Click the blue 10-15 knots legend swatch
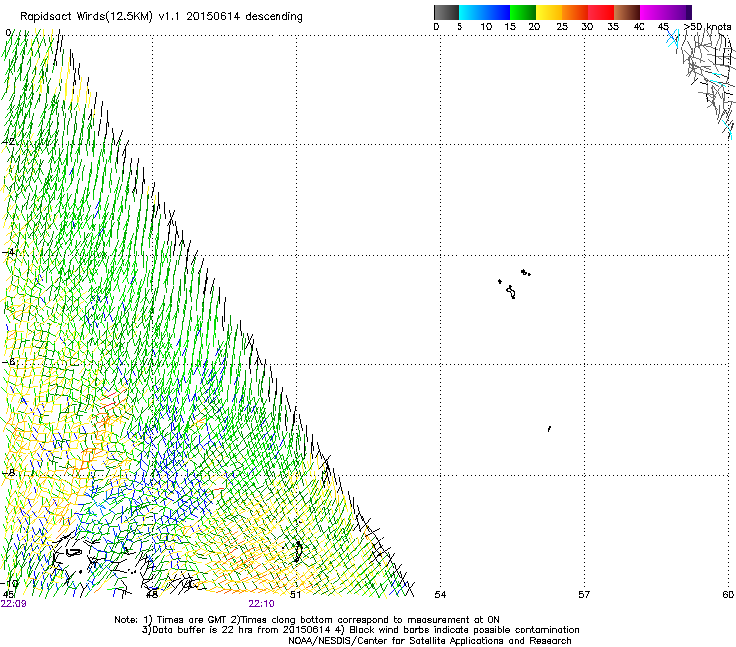The image size is (736, 647). point(497,12)
